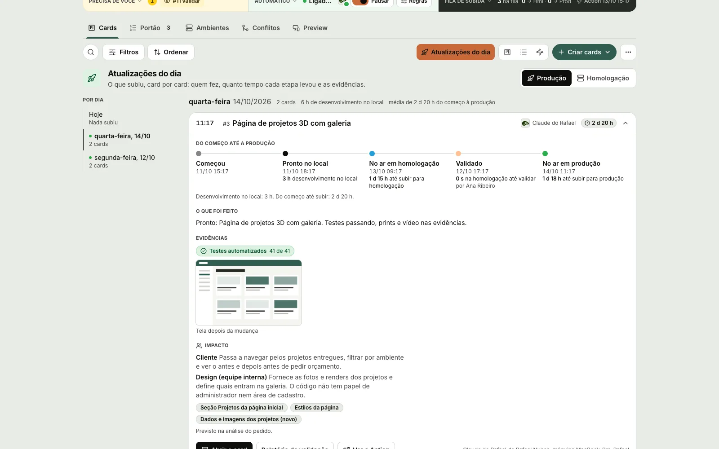Open the Tela depois da mudança screenshot thumbnail
This screenshot has width=719, height=449.
click(x=249, y=293)
